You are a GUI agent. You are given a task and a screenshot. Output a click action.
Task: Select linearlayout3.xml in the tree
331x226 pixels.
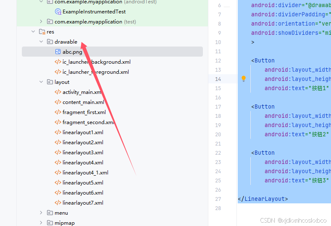(83, 153)
